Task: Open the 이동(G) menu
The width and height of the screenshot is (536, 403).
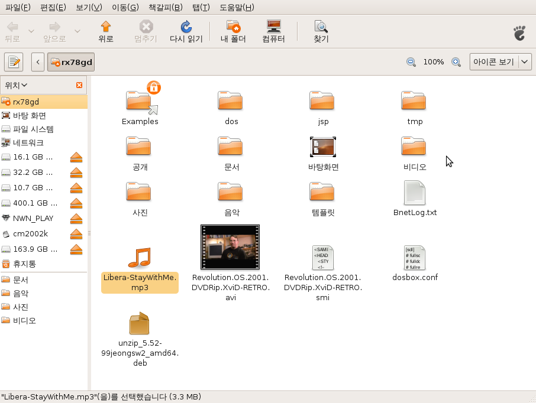Action: tap(125, 7)
